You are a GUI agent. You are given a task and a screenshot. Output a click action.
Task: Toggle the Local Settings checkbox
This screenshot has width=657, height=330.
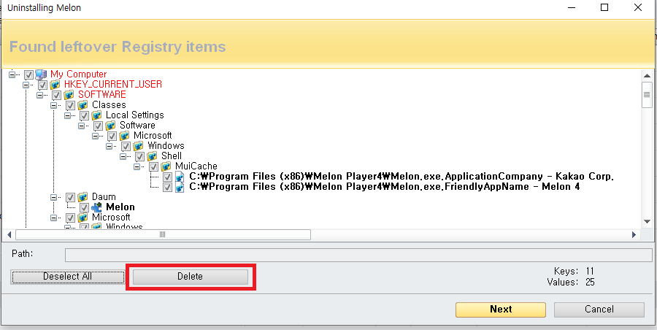84,115
